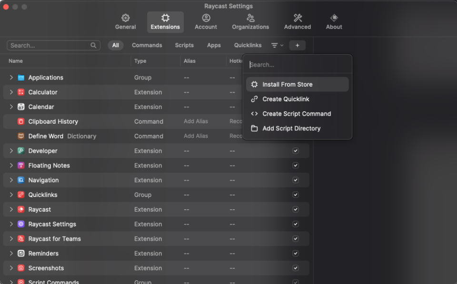
Task: Switch to the Advanced settings tab
Action: (x=298, y=22)
